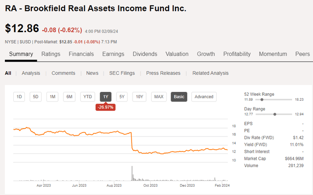Image resolution: width=313 pixels, height=195 pixels.
Task: Open Related Analysis filter
Action: pyautogui.click(x=210, y=73)
